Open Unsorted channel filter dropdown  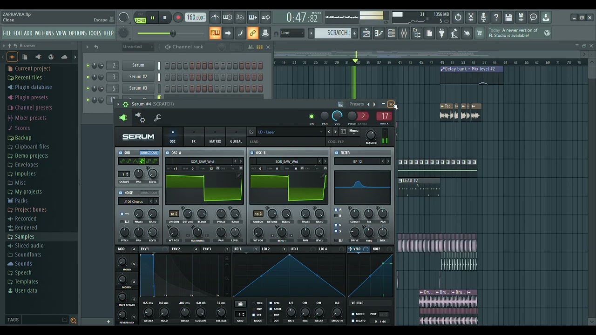tap(139, 47)
